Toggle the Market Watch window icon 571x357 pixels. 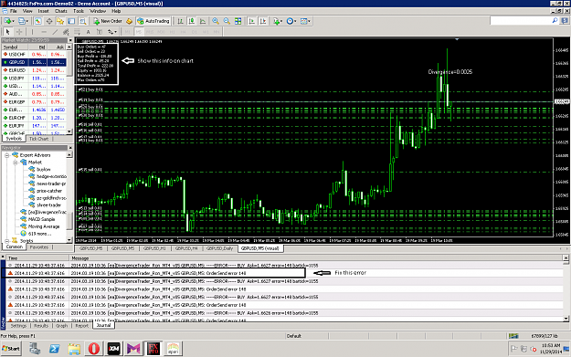(37, 21)
